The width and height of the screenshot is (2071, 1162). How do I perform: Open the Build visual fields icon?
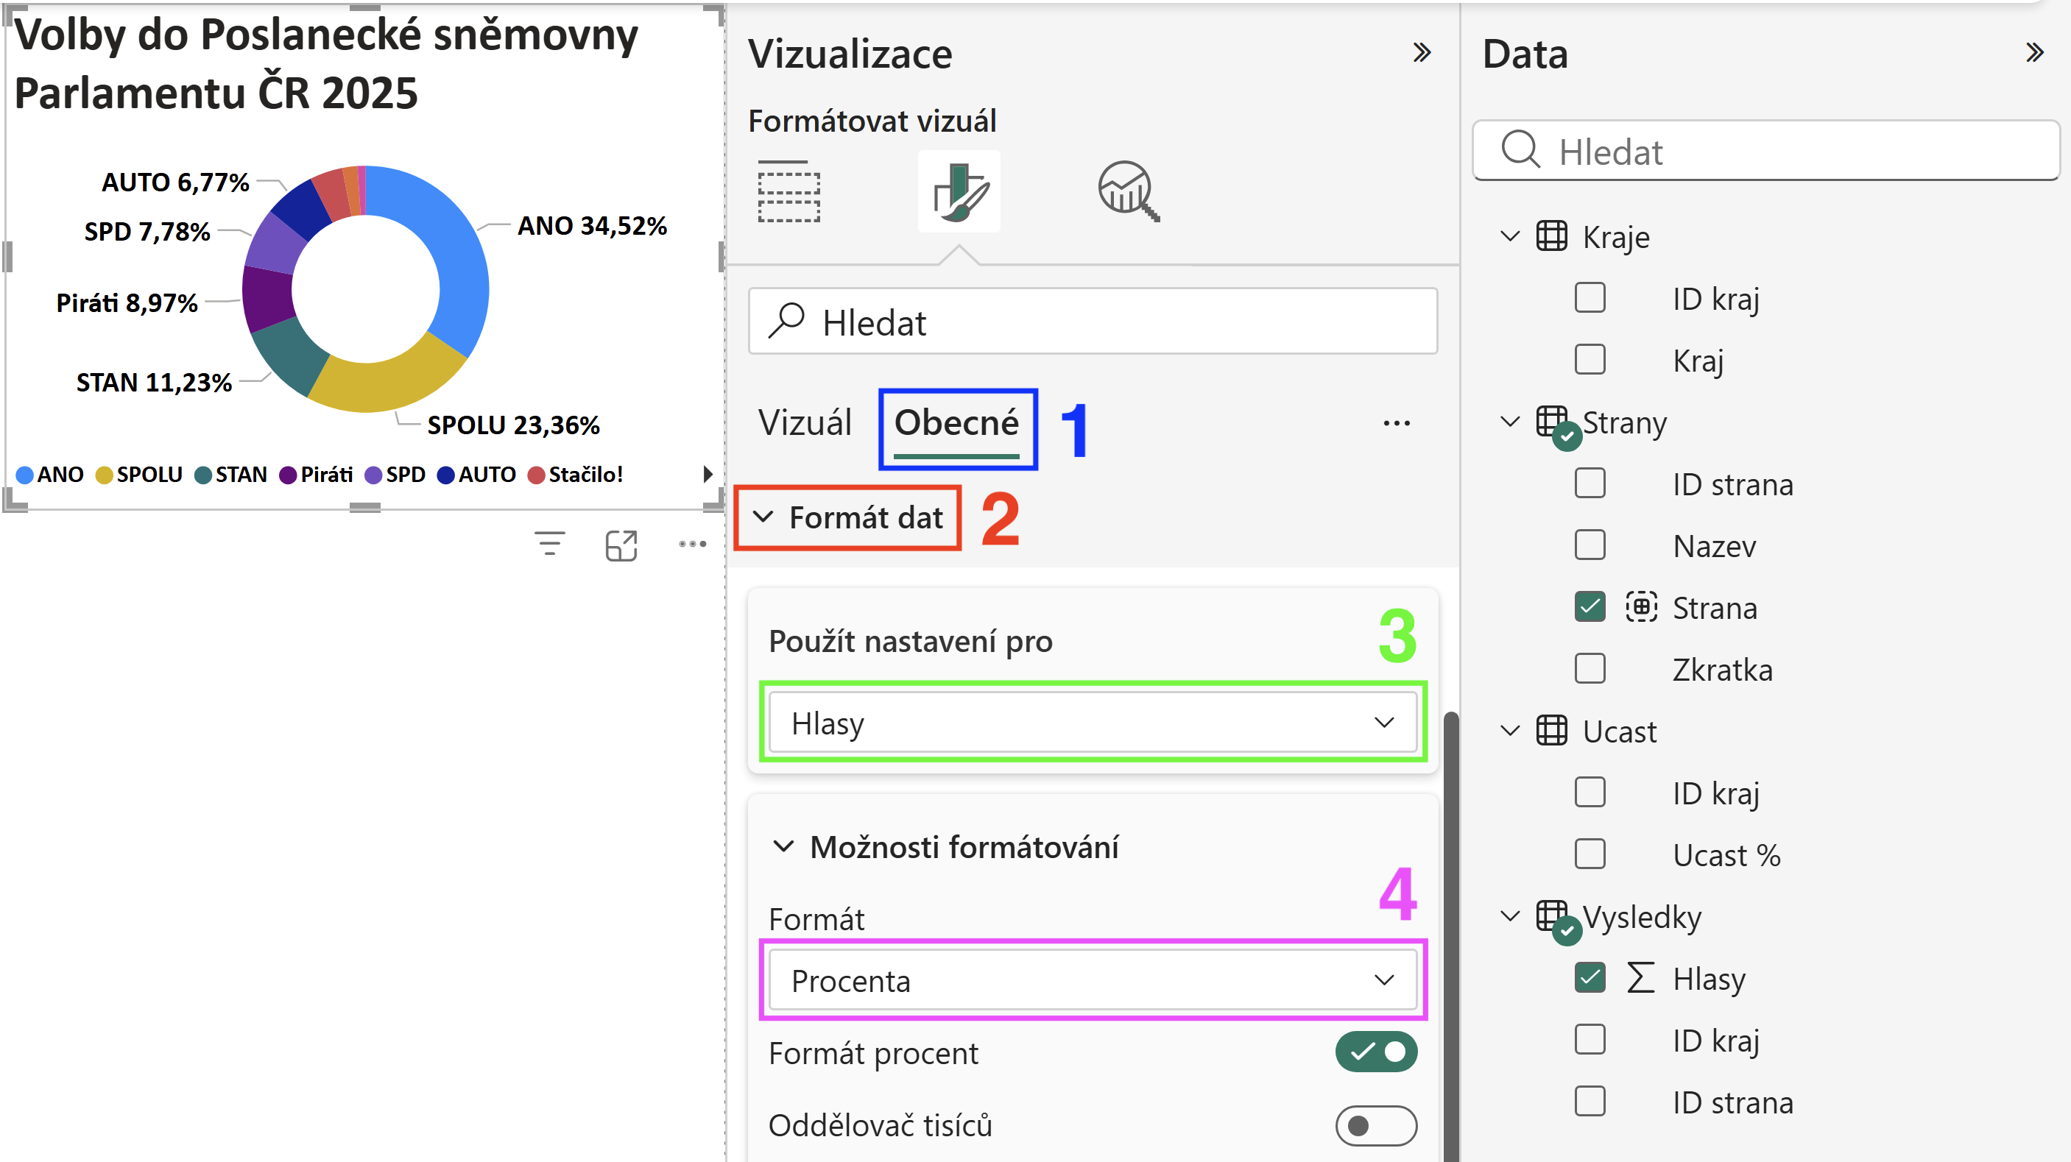(788, 191)
